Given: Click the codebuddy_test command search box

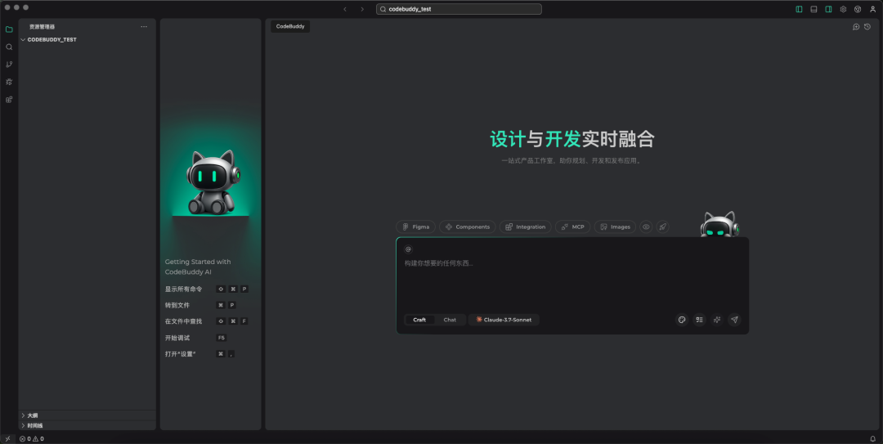Looking at the screenshot, I should click(459, 9).
